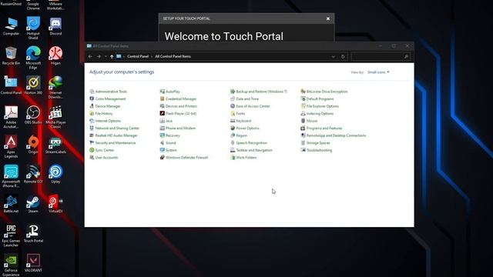Open Administrative Tools in Control Panel

pos(108,92)
